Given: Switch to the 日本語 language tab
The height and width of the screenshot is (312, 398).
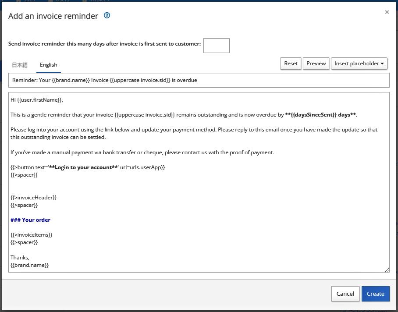Looking at the screenshot, I should coord(20,65).
